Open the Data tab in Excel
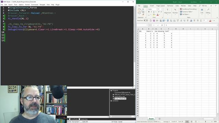The width and height of the screenshot is (219, 123). point(177,6)
